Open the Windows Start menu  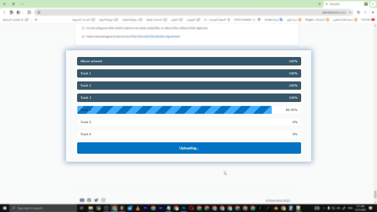pos(5,208)
